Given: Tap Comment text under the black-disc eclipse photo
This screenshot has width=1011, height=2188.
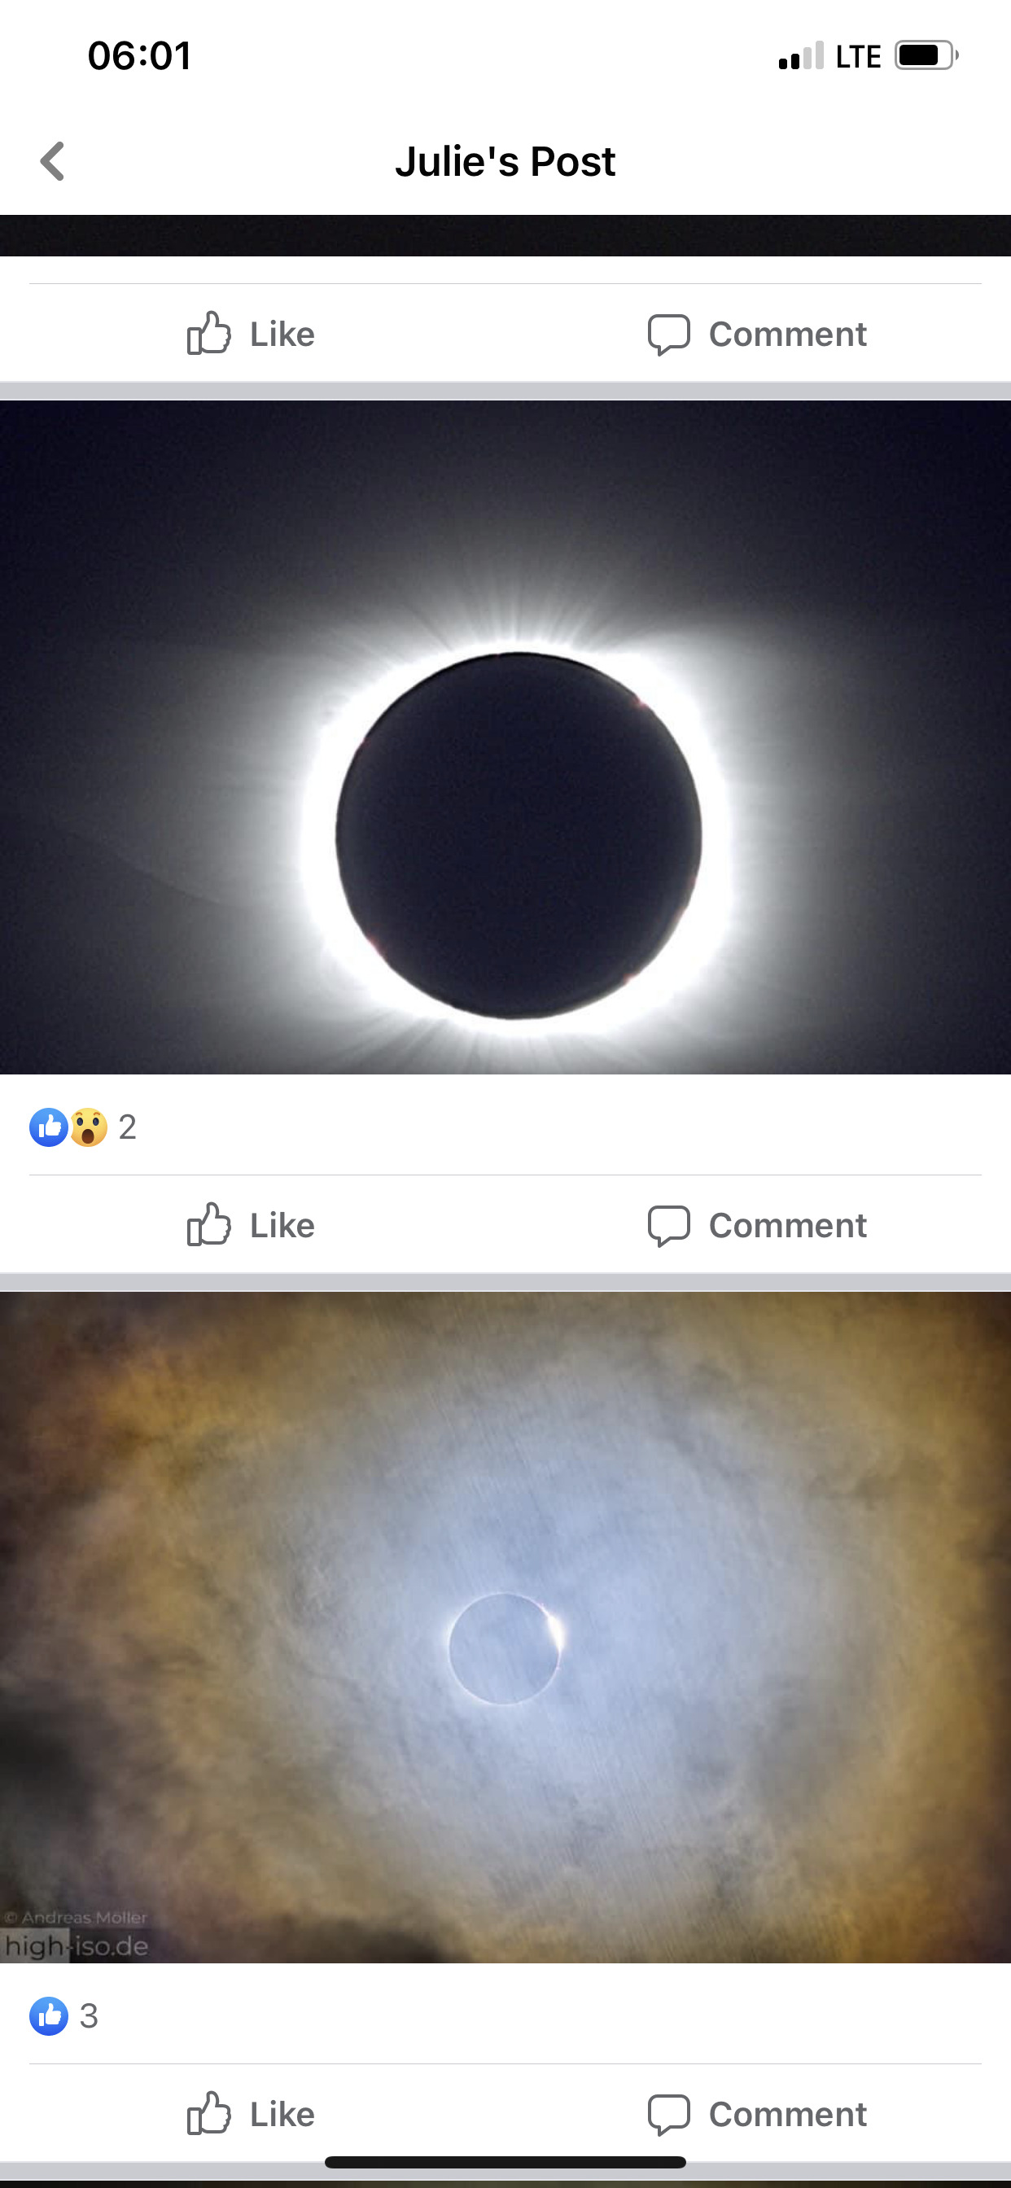Looking at the screenshot, I should 788,1225.
